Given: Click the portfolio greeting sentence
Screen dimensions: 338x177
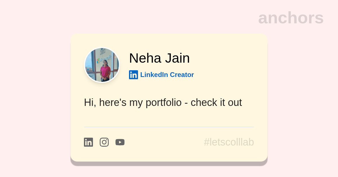Looking at the screenshot, I should tap(163, 103).
